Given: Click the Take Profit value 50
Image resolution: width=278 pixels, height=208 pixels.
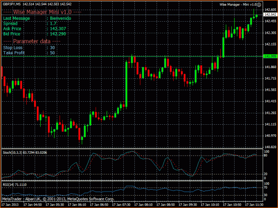Looking at the screenshot, I should (52, 53).
